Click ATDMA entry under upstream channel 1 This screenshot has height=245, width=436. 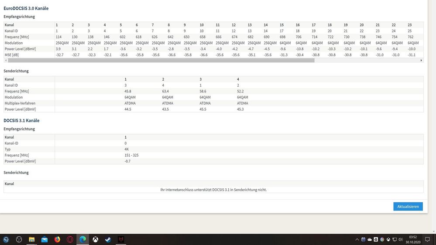(x=130, y=103)
